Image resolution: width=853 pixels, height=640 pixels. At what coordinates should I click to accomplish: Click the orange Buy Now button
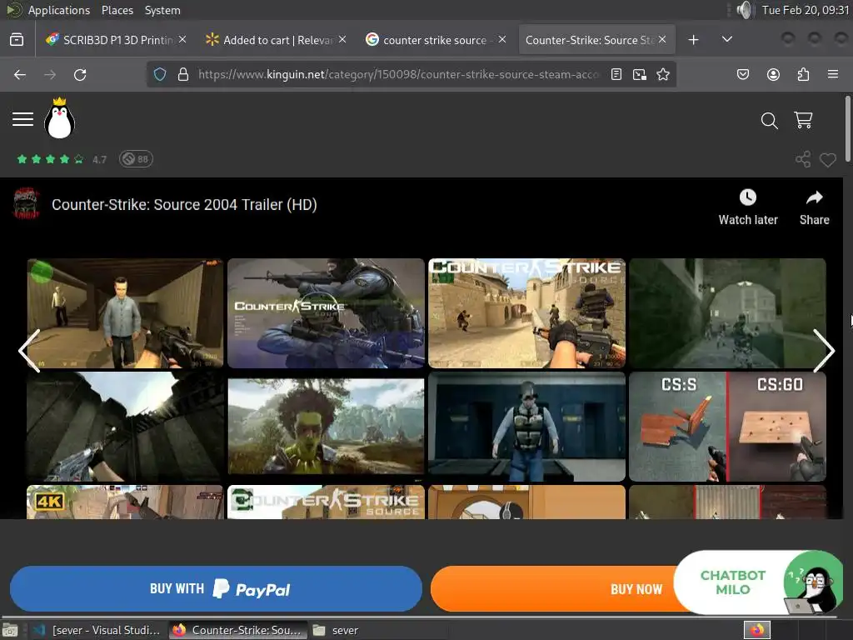click(x=551, y=589)
